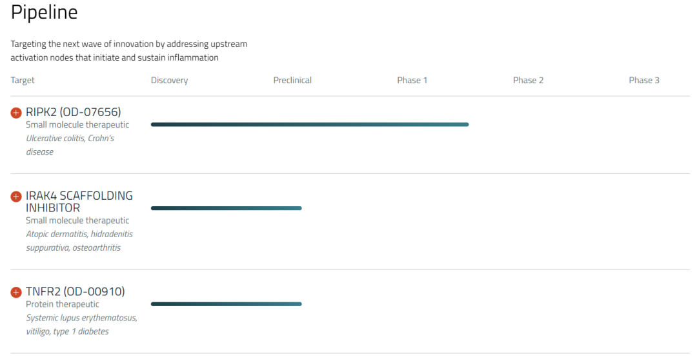This screenshot has width=697, height=359.
Task: Click the Pipeline heading
Action: click(x=45, y=14)
